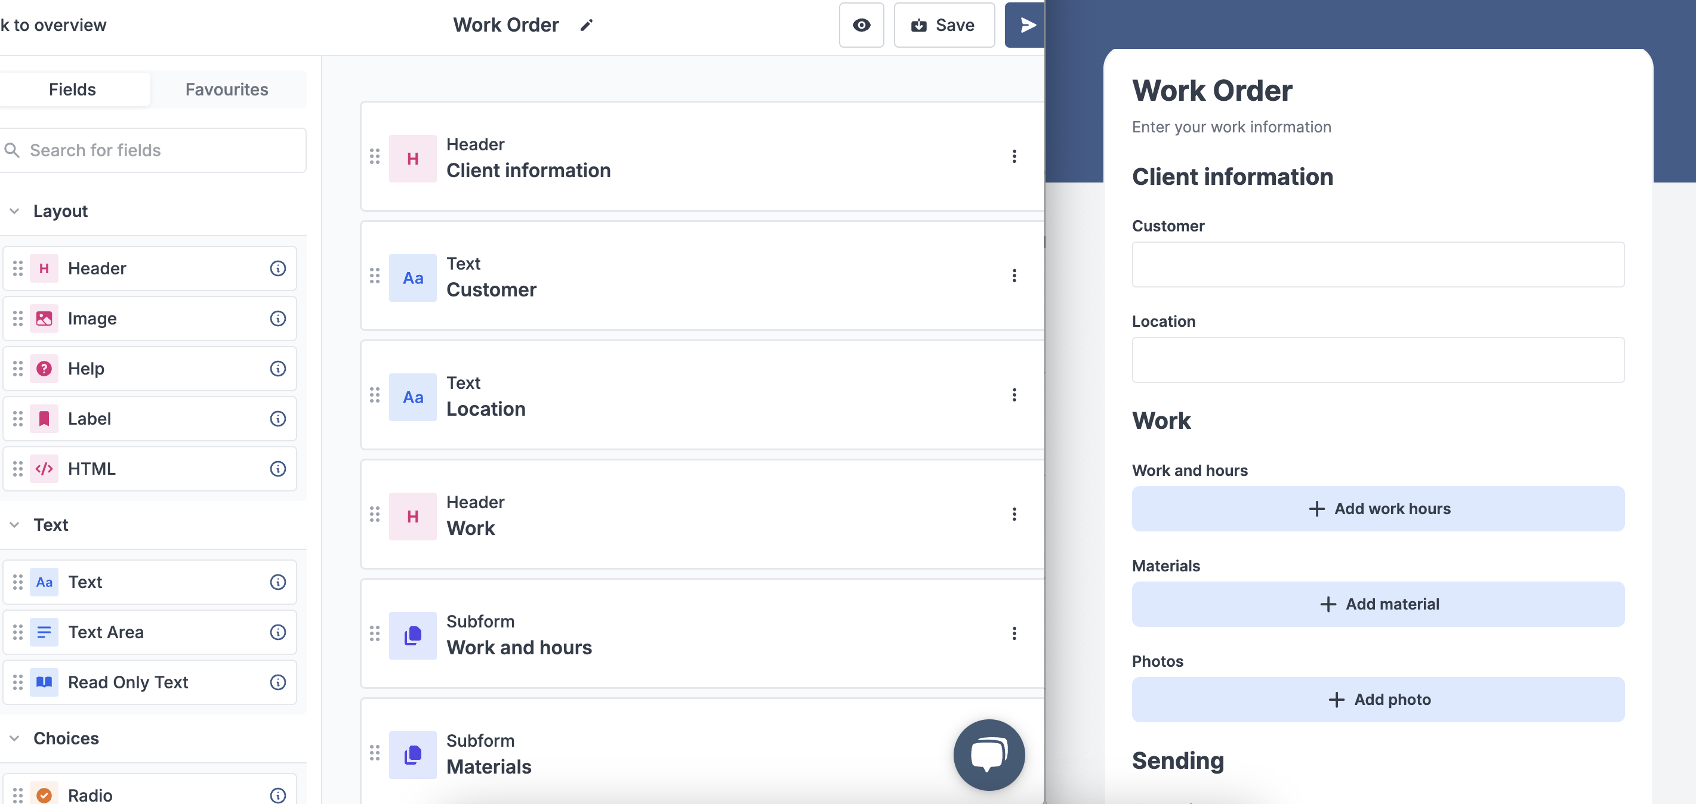Screen dimensions: 1696x804
Task: Go back to overview link
Action: (x=53, y=25)
